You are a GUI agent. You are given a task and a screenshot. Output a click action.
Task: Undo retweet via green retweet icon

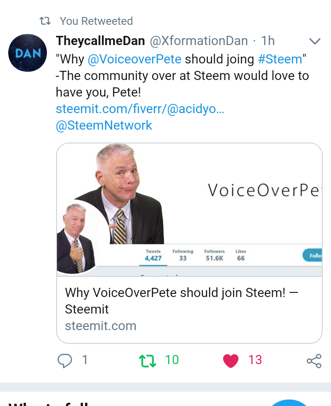point(148,360)
